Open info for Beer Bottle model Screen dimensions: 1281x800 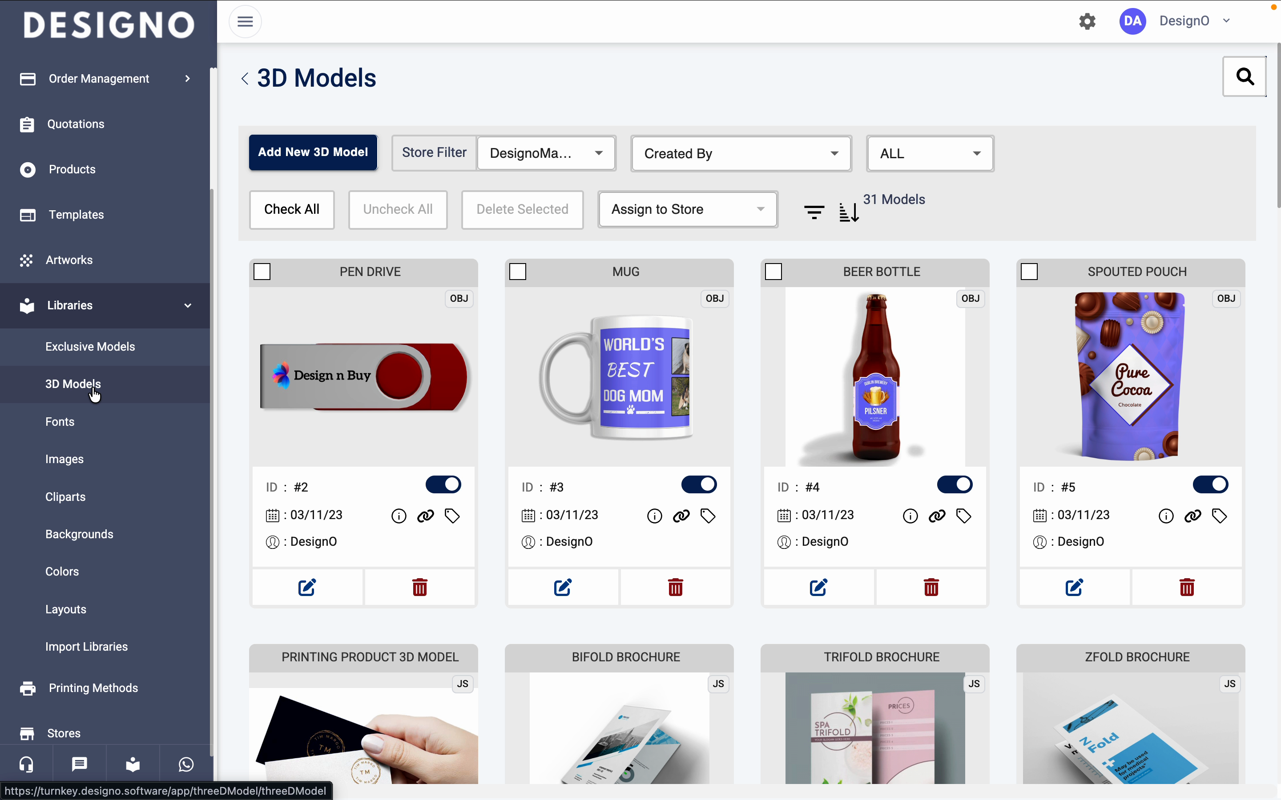coord(910,516)
